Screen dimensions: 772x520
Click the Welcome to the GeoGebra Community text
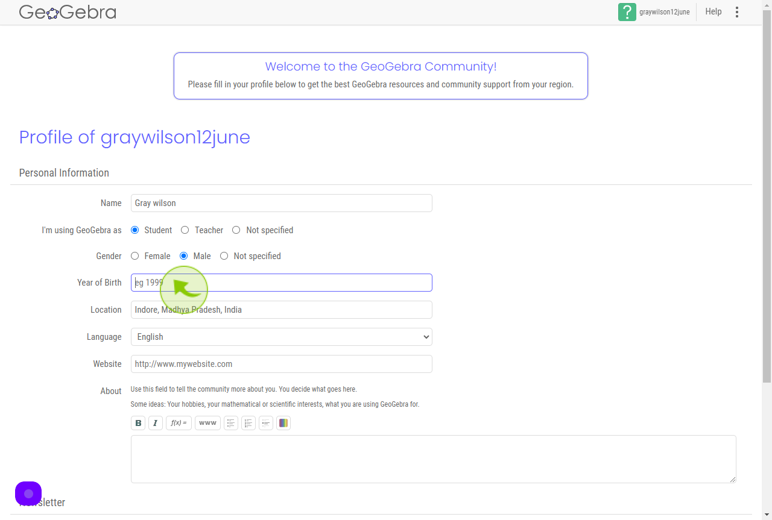pyautogui.click(x=381, y=67)
